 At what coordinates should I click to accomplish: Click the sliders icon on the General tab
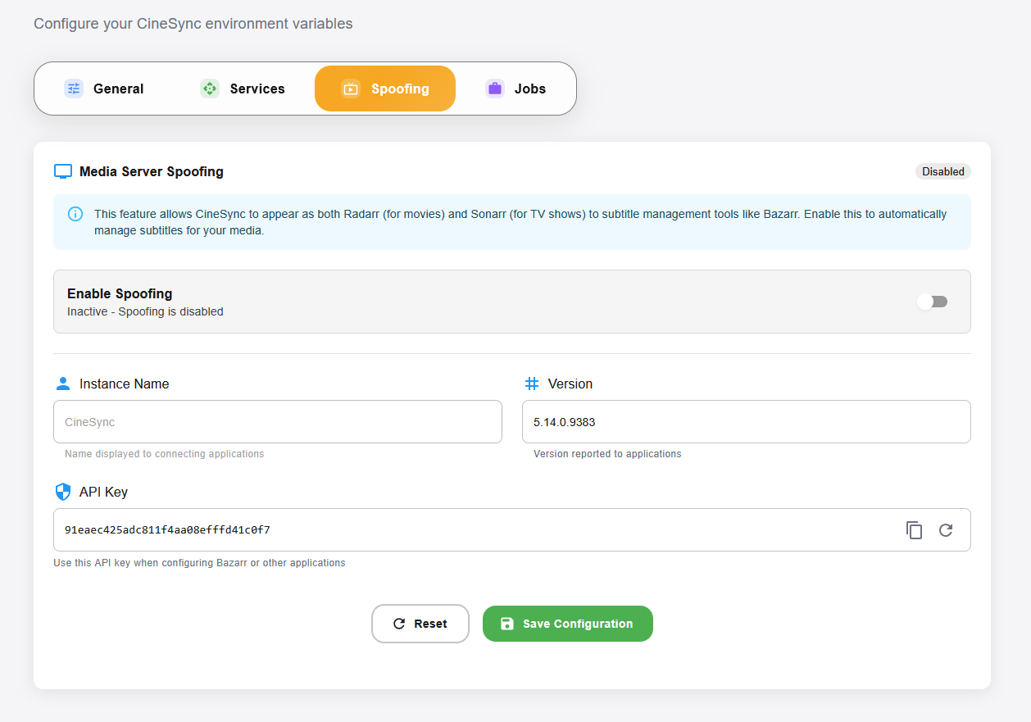74,89
